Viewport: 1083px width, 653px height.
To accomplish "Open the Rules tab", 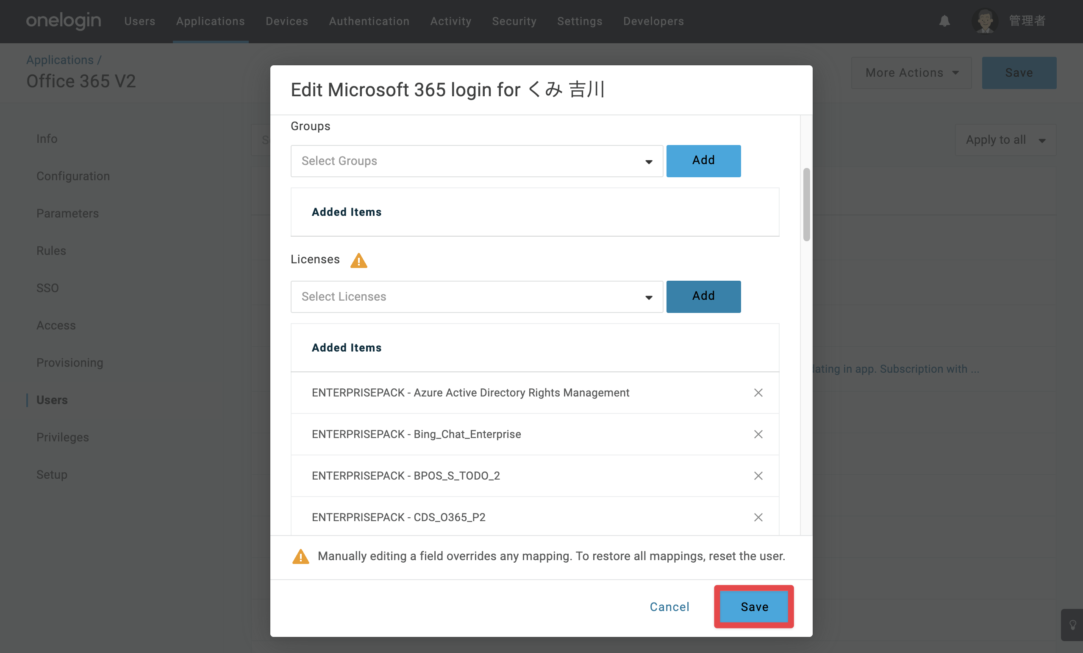I will click(51, 251).
